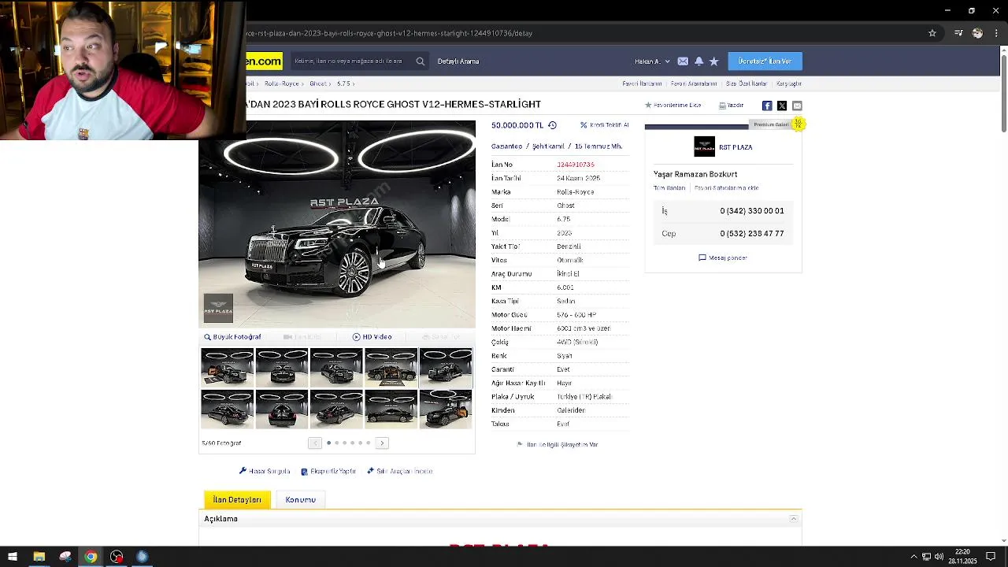Select rear-view thumbnail in bottom row
This screenshot has height=567, width=1008.
coord(282,409)
